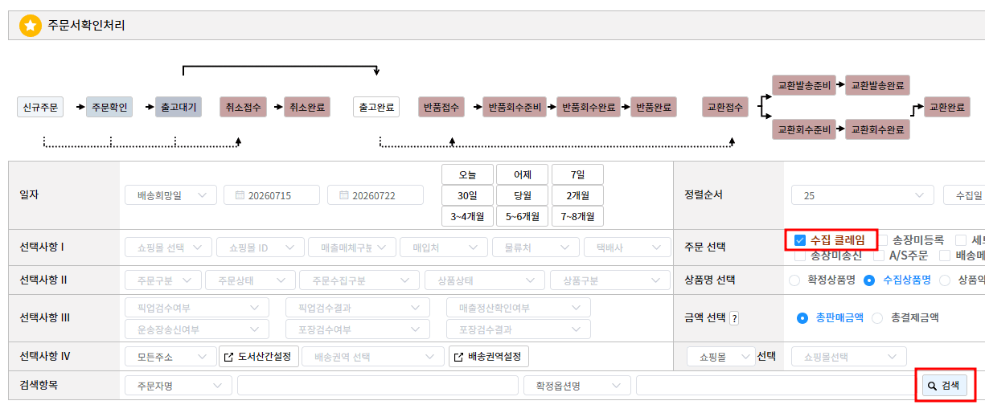Choose the 총결제금액 radio button
Screen dimensions: 985x409
click(877, 317)
